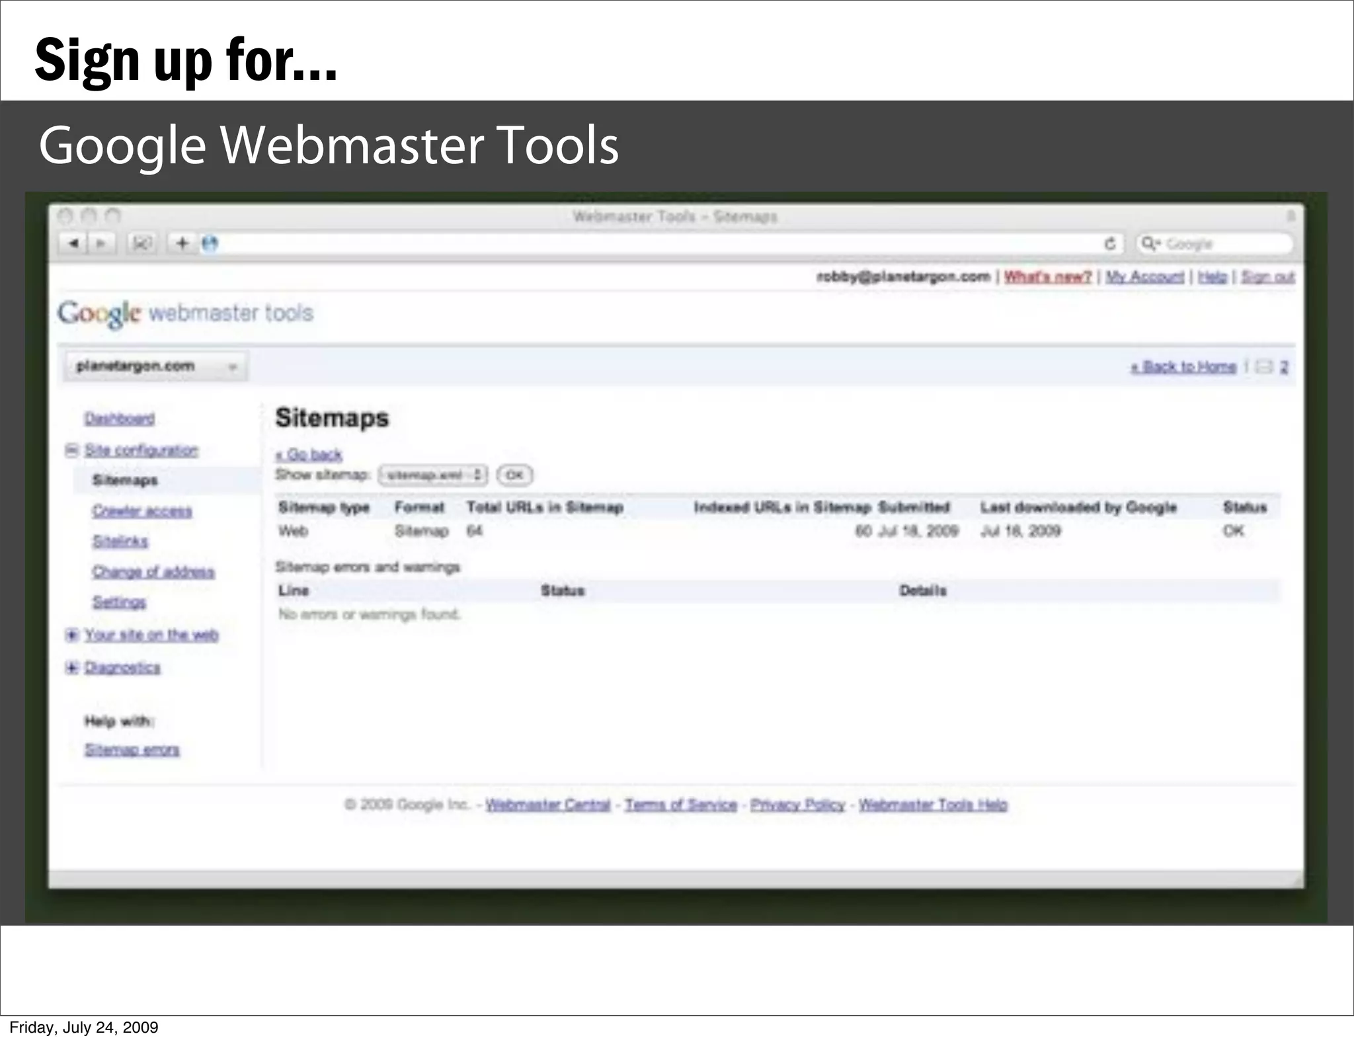Viewport: 1354px width, 1042px height.
Task: Open the My Account link
Action: 1144,276
